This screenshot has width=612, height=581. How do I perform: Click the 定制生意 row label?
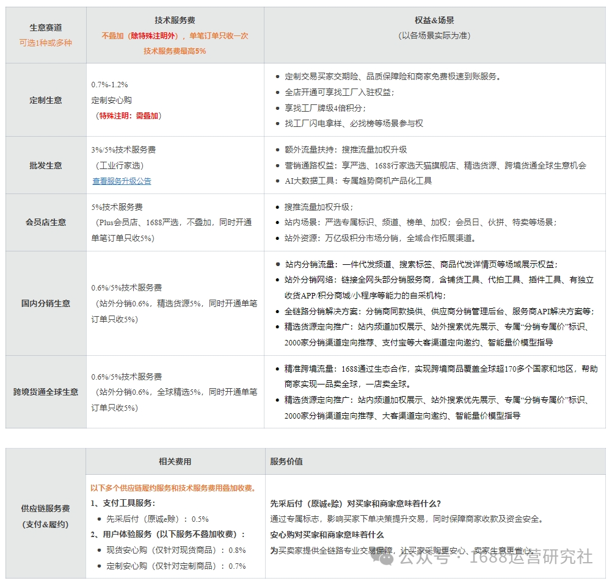click(x=46, y=100)
